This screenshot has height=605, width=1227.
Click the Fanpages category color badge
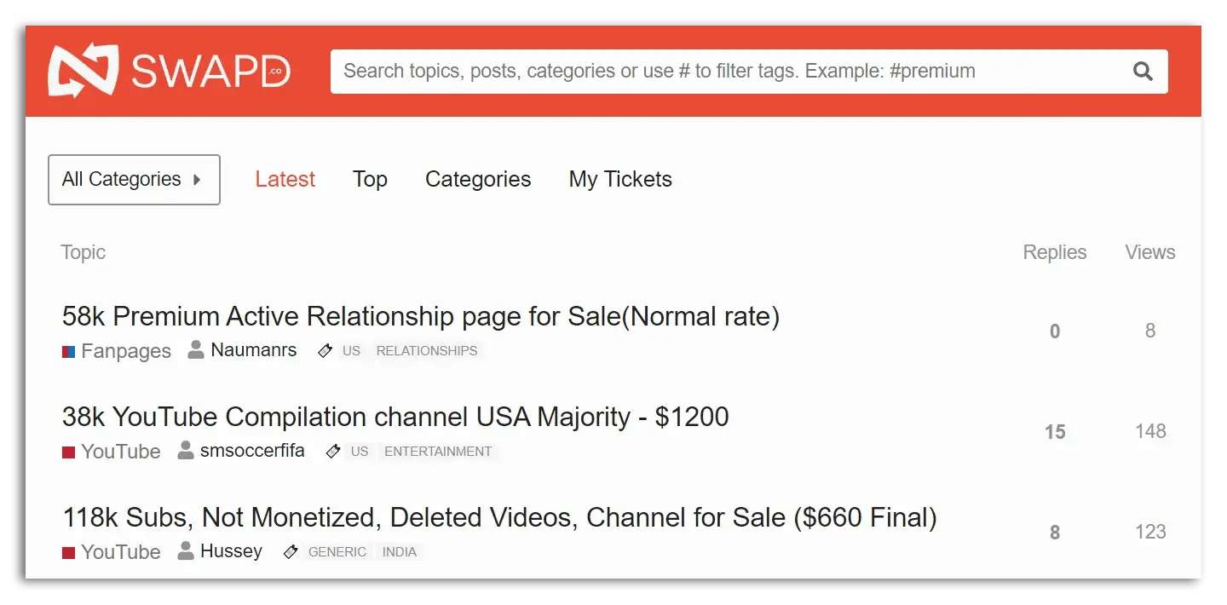(x=69, y=351)
